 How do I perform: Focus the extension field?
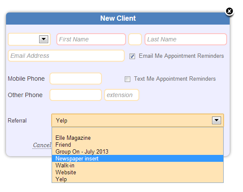tap(122, 95)
